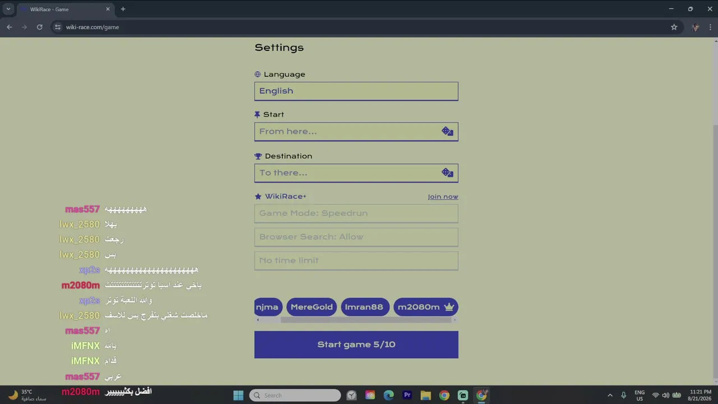Click the Start 'From here...' input field
This screenshot has height=404, width=718.
(356, 131)
